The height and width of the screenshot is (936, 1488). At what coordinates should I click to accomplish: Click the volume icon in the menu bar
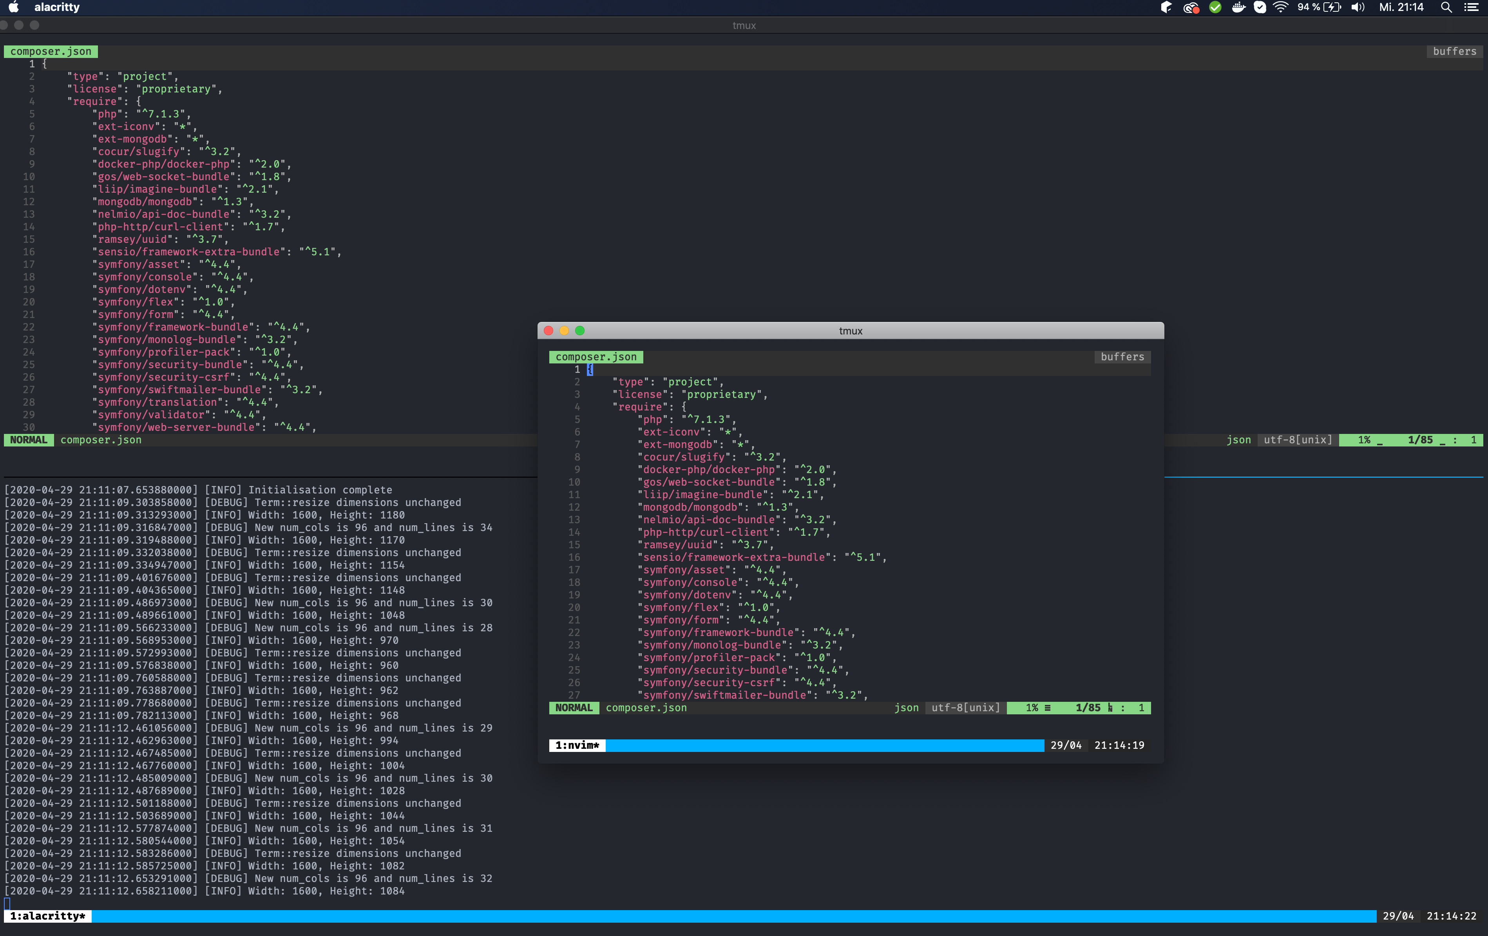click(1357, 7)
